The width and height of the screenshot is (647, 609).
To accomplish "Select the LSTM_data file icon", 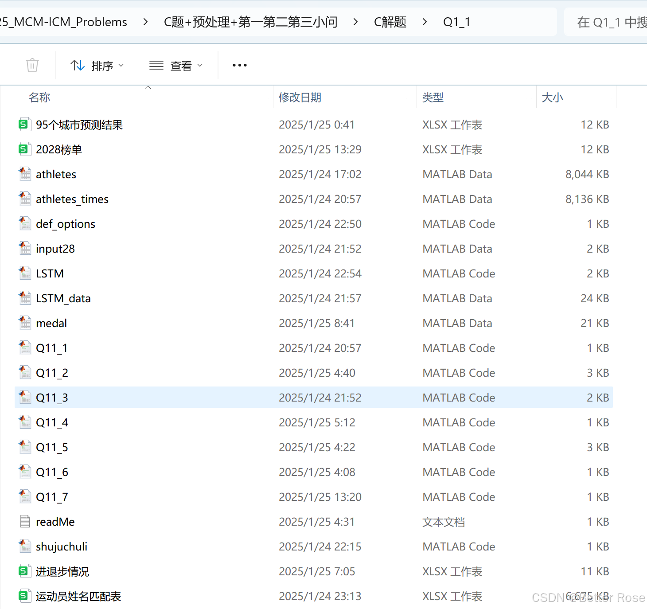I will point(25,298).
